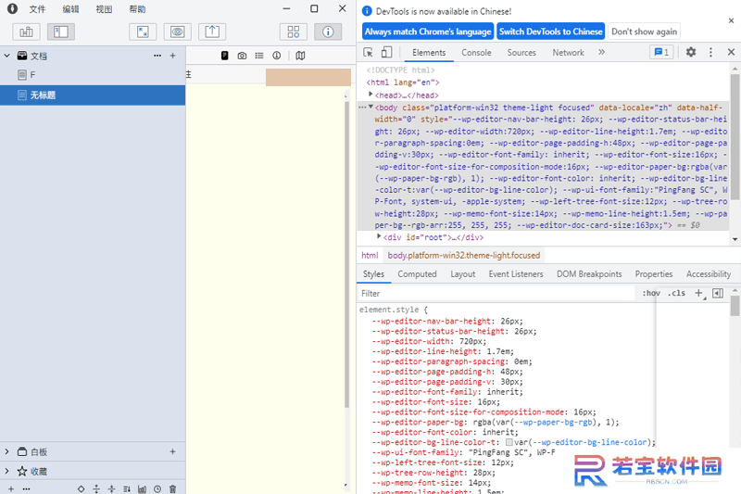Dismiss the DevTools language notification
The image size is (741, 494).
731,20
